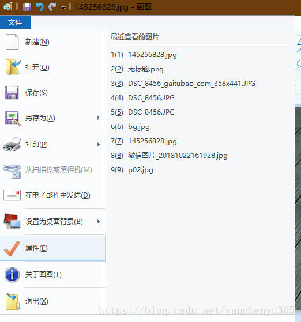Open recent file 1(1) 145256828.jpg

point(144,55)
